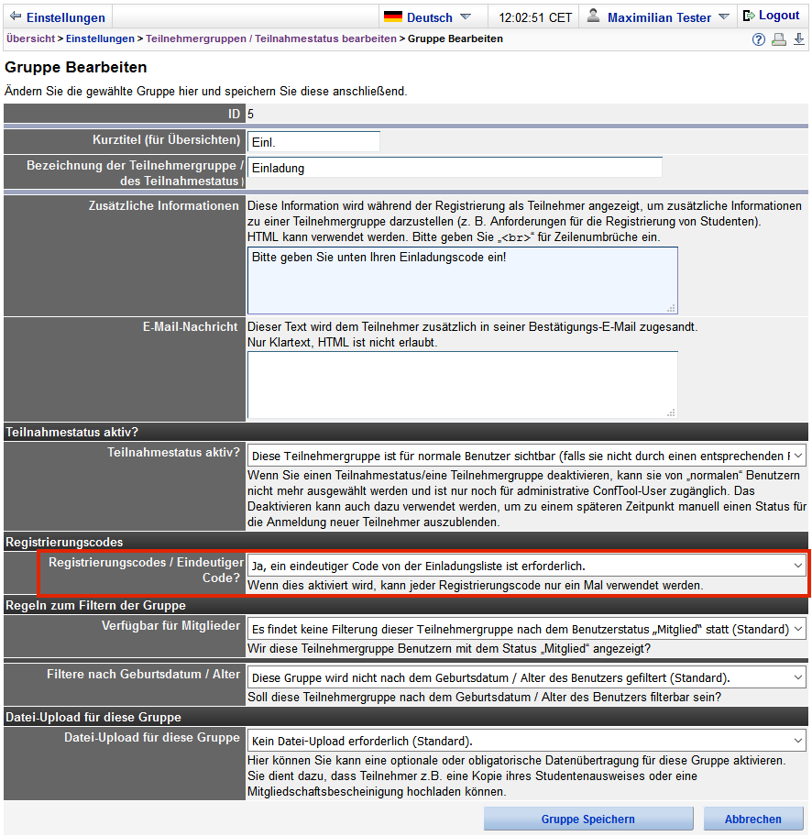Screen dimensions: 812x836
Task: Open the Teilnahmestatus aktiv dropdown
Action: pyautogui.click(x=526, y=456)
